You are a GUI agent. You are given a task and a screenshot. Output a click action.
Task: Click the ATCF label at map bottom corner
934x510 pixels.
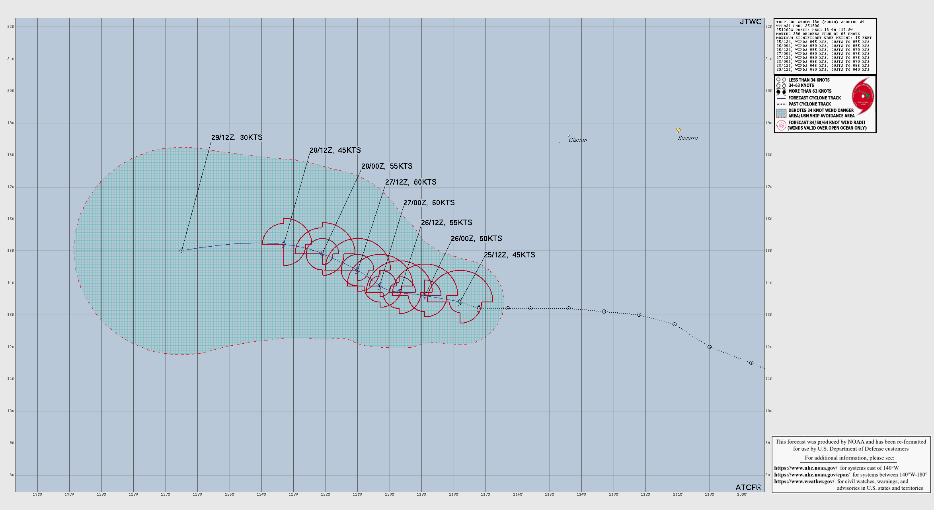(748, 487)
